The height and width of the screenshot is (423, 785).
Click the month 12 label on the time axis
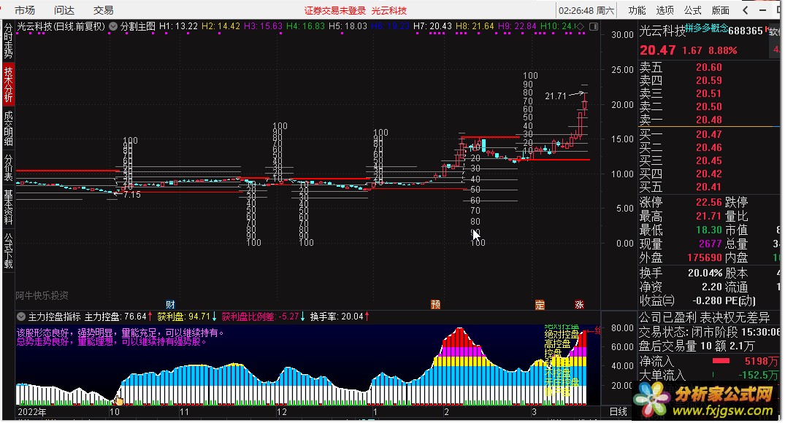pyautogui.click(x=282, y=412)
